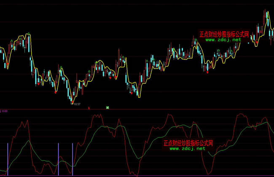Select the rightmost purple vertical signal line

click(73, 159)
